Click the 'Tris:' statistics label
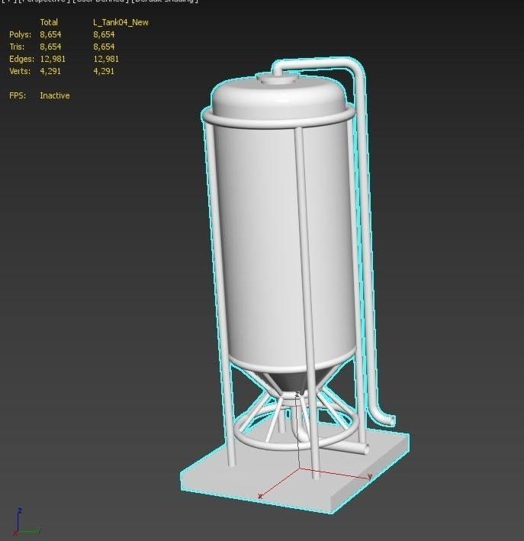This screenshot has height=541, width=524. tap(17, 47)
